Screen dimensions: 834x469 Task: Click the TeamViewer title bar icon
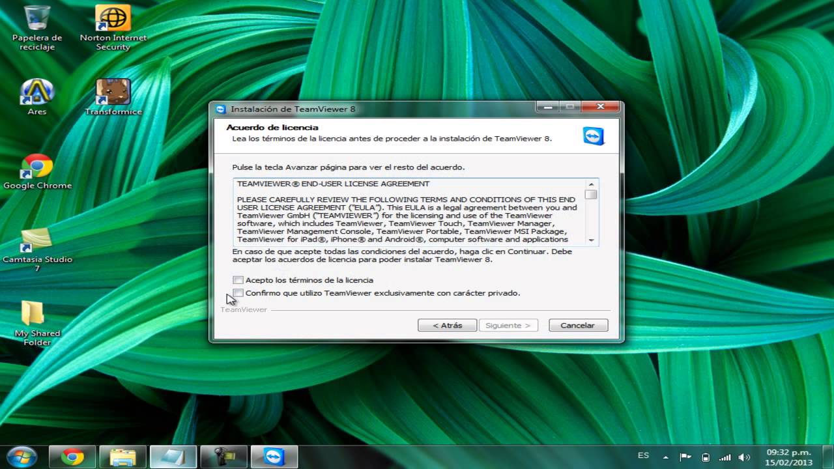coord(221,109)
